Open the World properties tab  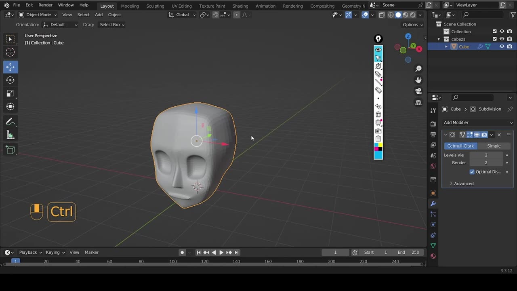[x=433, y=166]
